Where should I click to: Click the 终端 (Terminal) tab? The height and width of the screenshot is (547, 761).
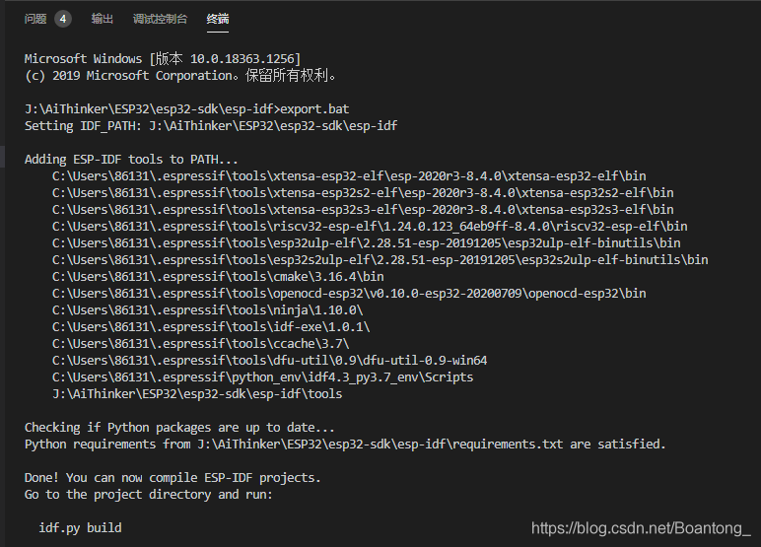coord(218,19)
